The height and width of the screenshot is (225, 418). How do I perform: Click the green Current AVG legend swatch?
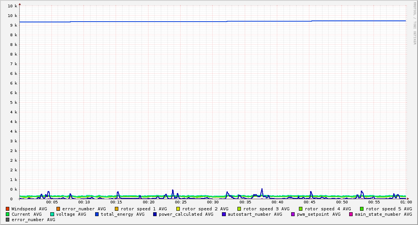pyautogui.click(x=7, y=214)
